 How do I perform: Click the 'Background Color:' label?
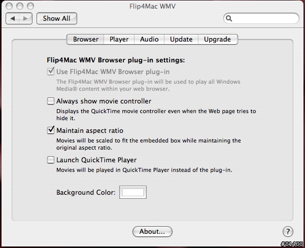pyautogui.click(x=86, y=192)
